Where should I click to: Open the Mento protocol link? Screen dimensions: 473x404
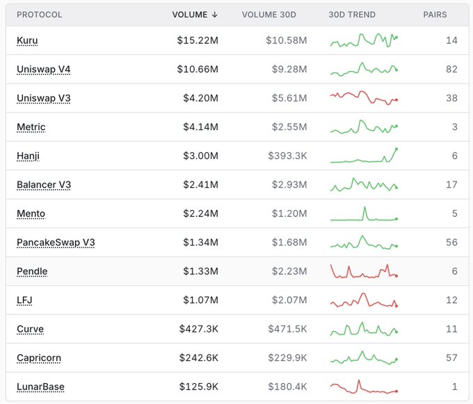point(31,213)
